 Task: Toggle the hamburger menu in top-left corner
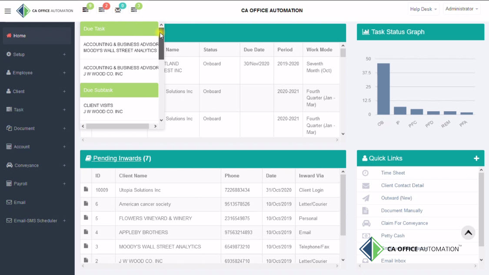click(8, 11)
